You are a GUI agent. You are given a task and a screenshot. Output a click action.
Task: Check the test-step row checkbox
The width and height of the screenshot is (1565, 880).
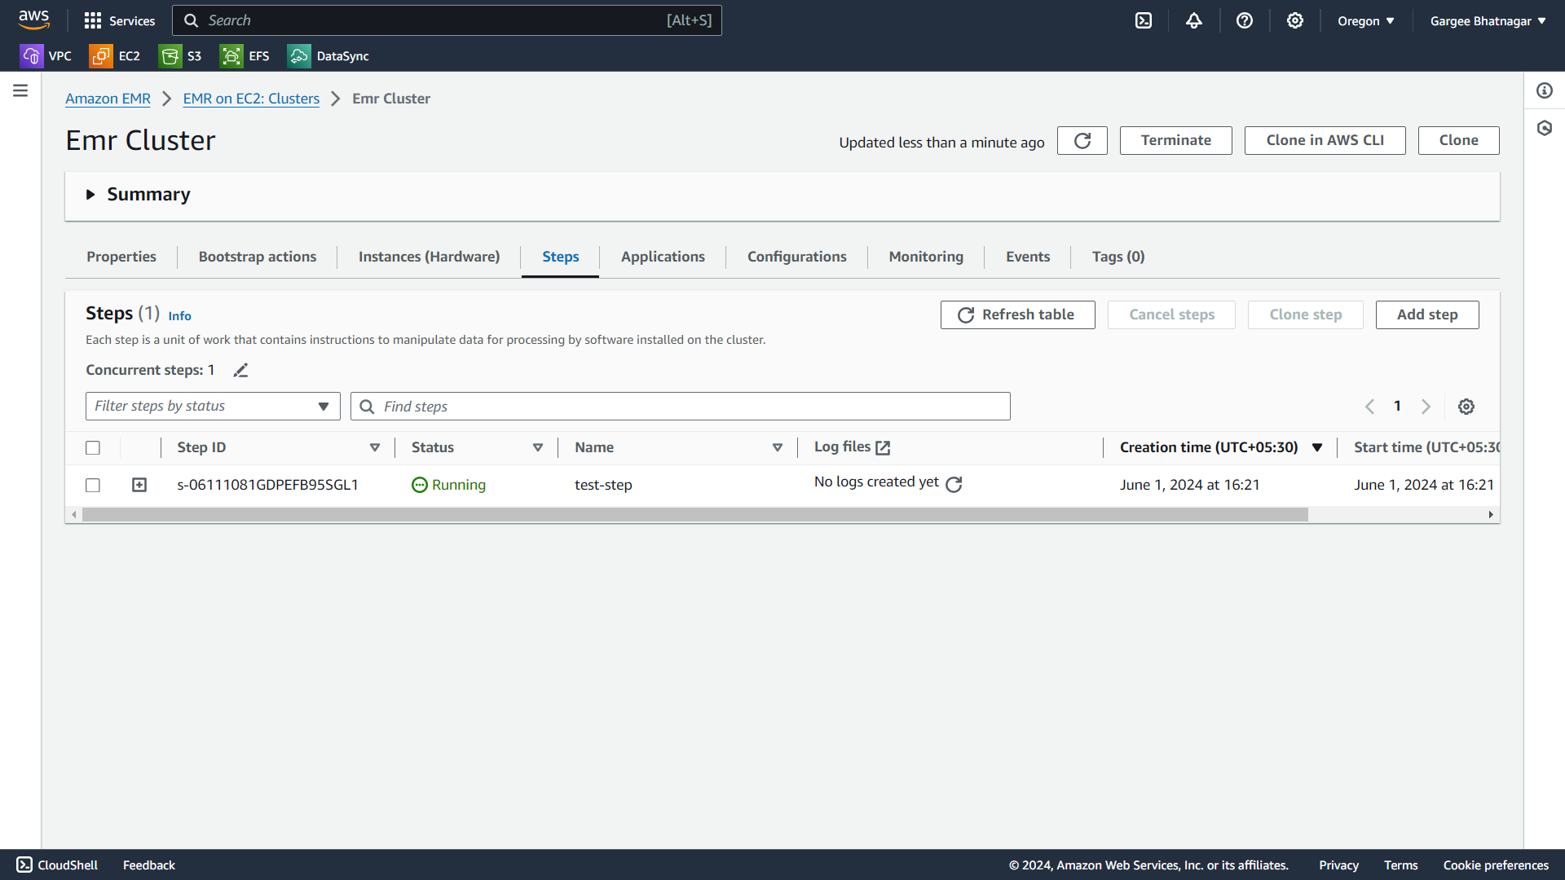click(93, 486)
